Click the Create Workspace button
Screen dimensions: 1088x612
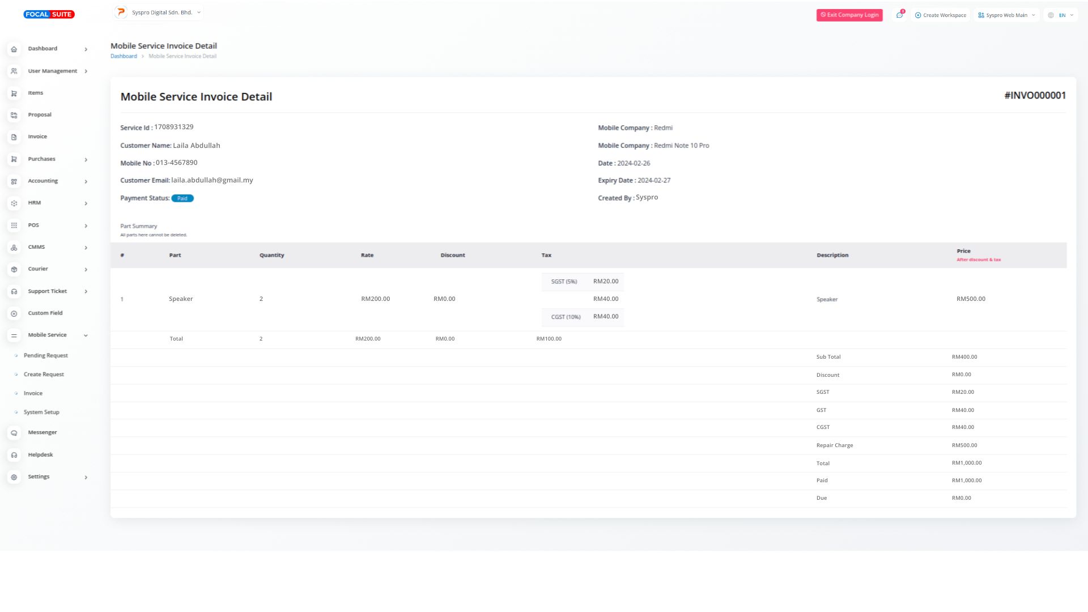click(941, 15)
